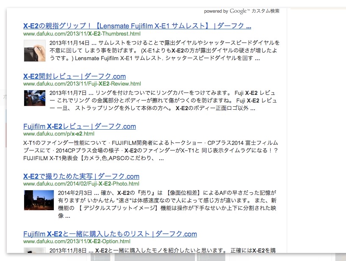Select snippet text dated 2014年2月3日

167,204
